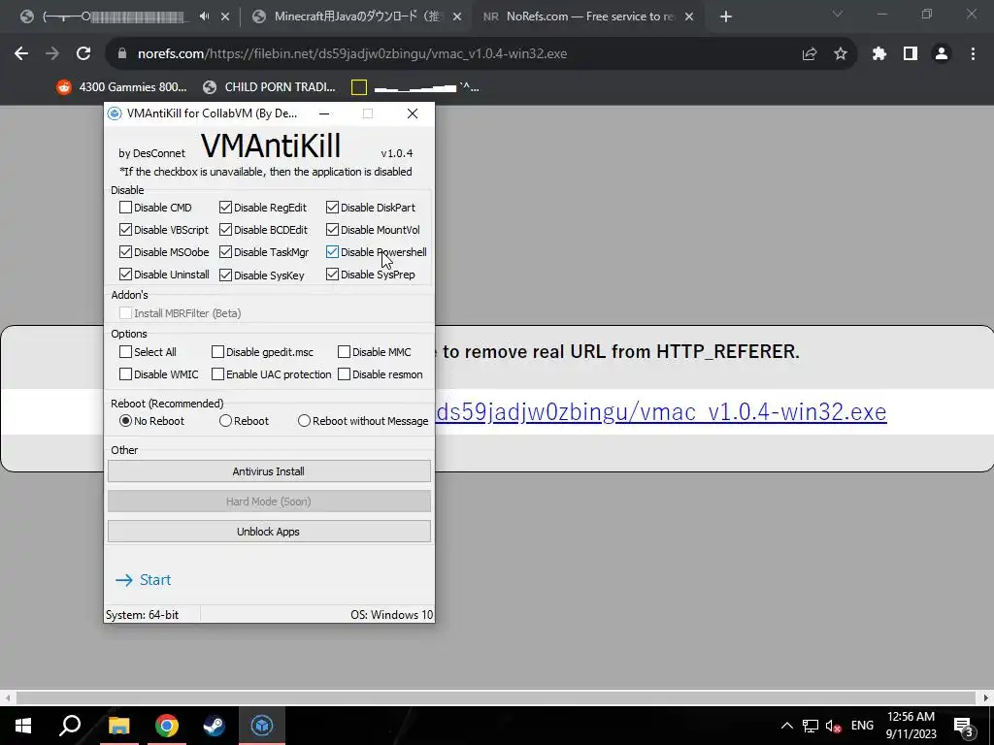994x745 pixels.
Task: Check Enable UAC protection
Action: 218,373
